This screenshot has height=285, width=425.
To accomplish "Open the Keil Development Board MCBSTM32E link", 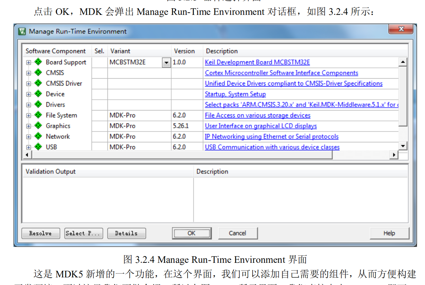I will [257, 62].
